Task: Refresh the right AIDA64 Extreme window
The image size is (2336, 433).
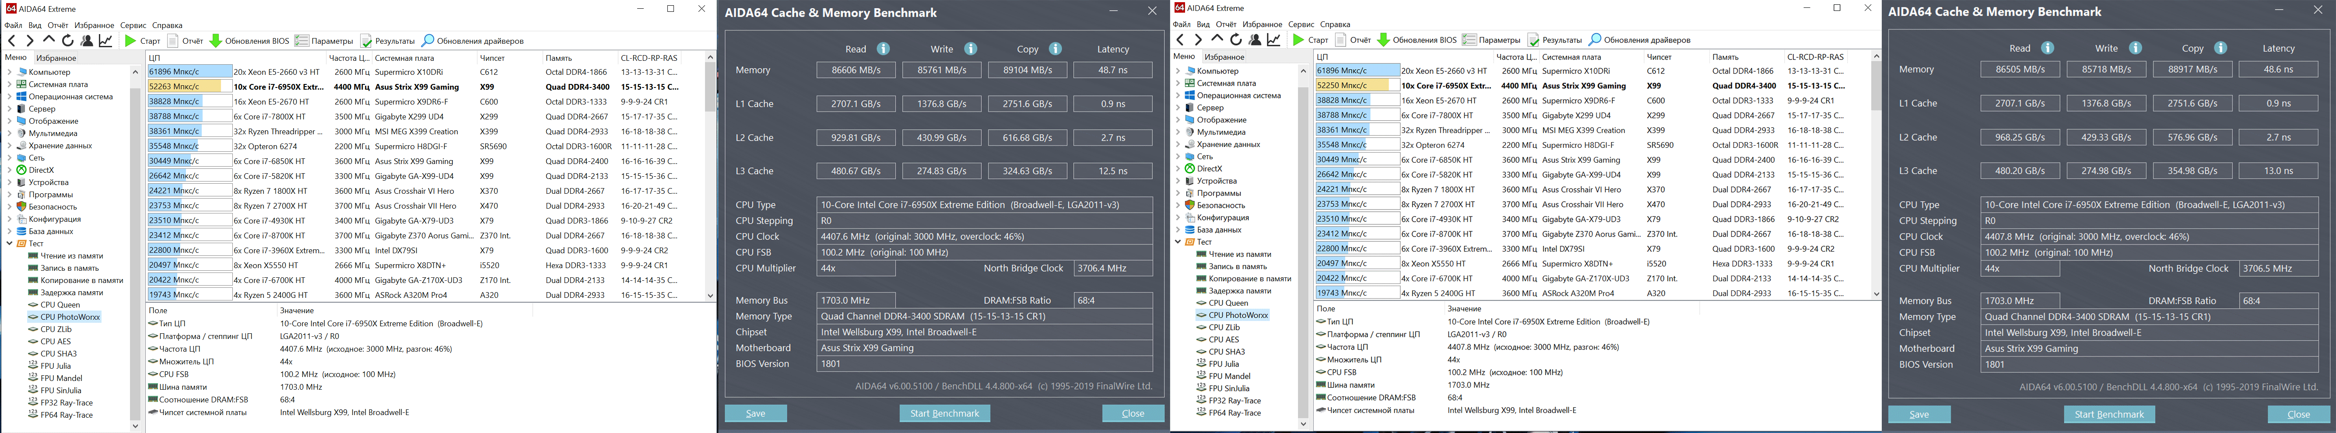Action: (1236, 40)
